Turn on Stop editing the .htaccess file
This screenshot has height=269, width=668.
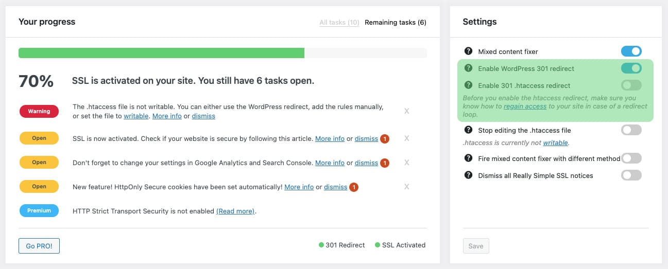631,130
